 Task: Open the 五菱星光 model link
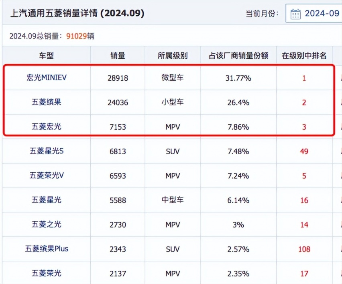47,200
